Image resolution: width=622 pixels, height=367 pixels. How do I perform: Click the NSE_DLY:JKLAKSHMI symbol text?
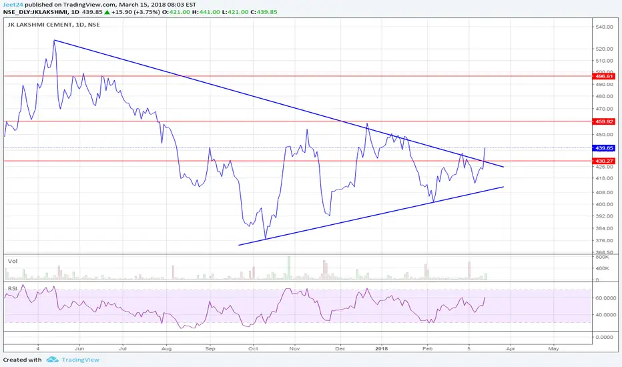[x=35, y=12]
